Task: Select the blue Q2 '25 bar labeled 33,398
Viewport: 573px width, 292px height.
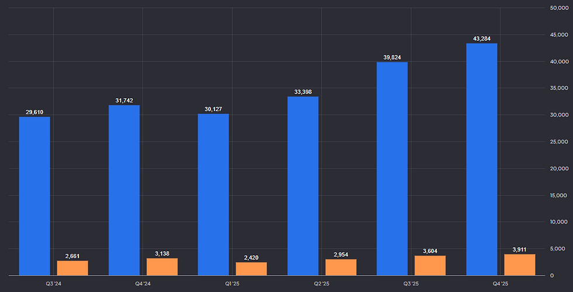Action: pos(303,186)
